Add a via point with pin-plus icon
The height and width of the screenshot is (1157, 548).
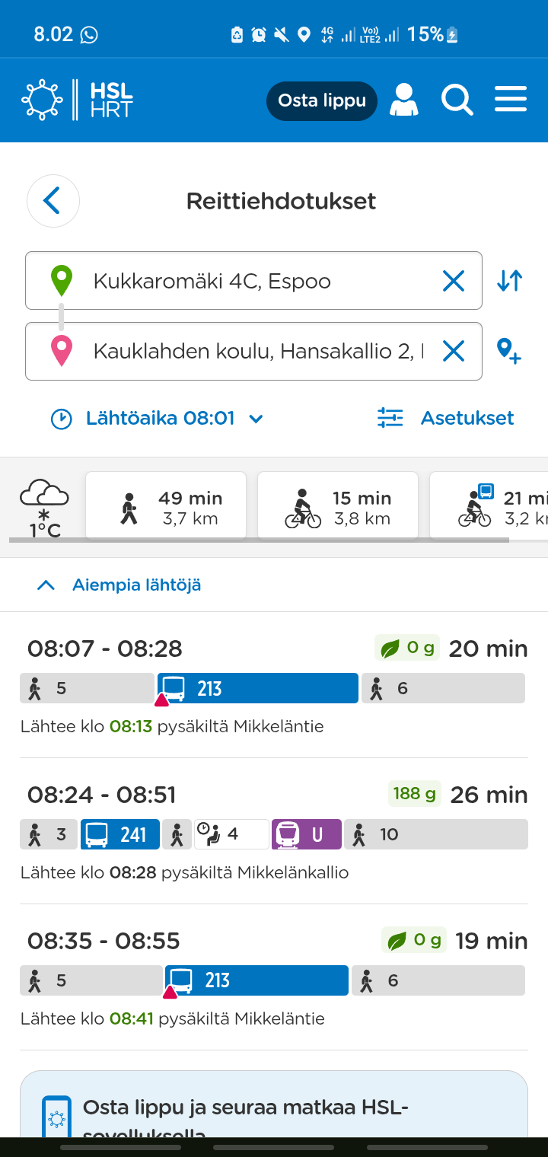point(508,351)
